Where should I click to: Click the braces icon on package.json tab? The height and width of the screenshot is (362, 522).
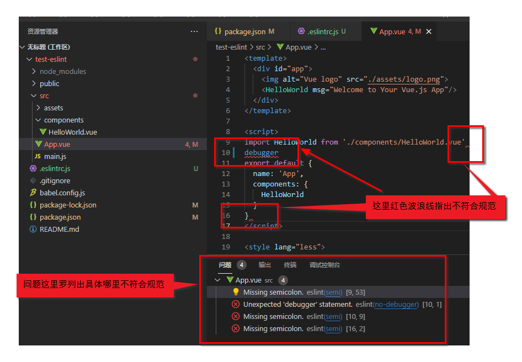218,31
